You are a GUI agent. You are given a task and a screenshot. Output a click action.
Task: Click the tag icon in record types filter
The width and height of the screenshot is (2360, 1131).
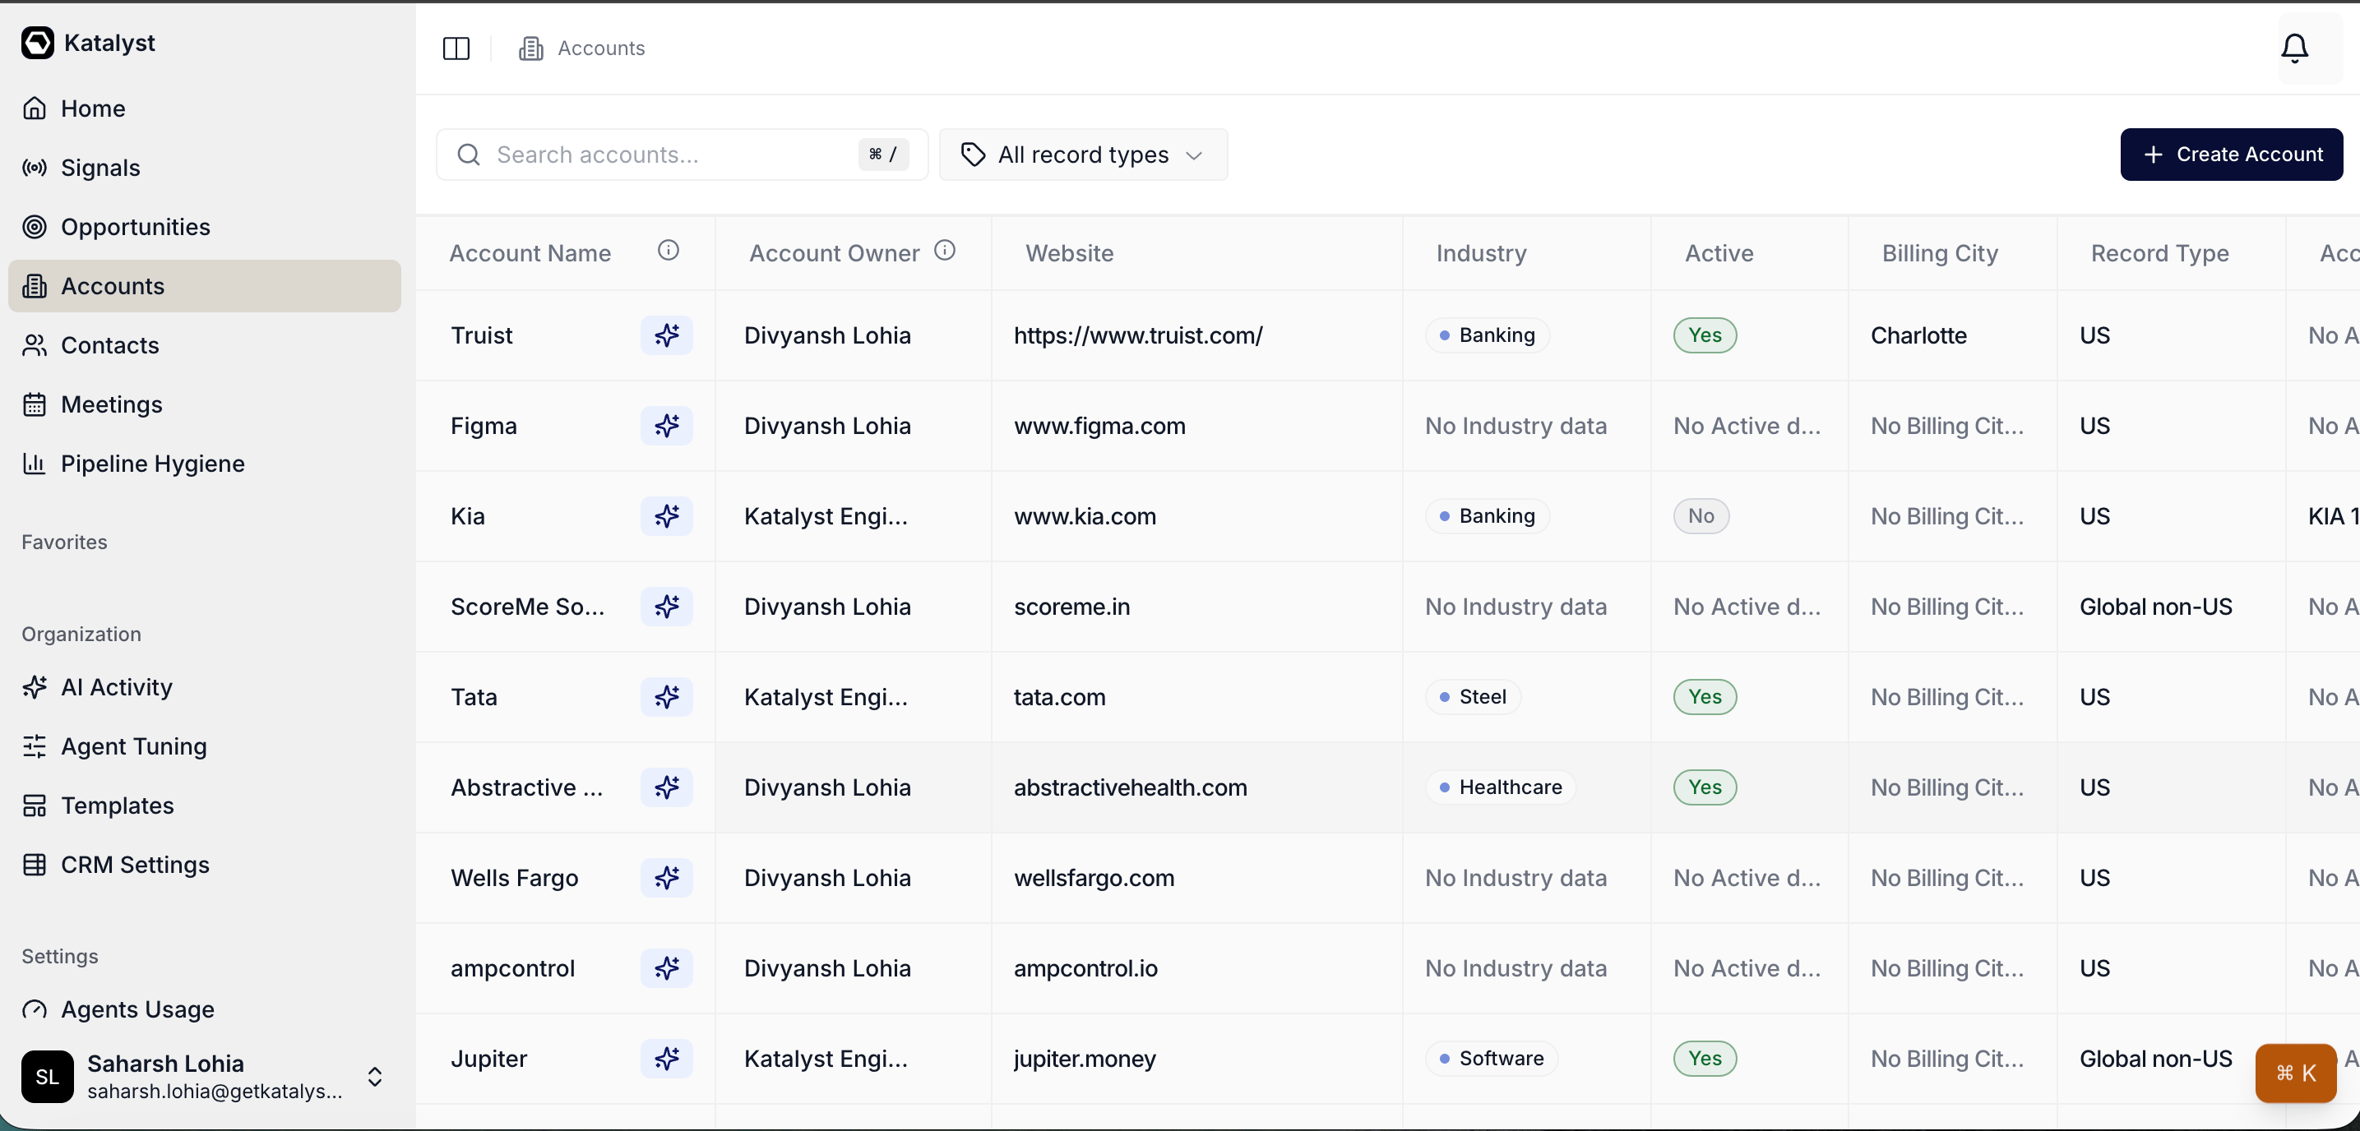[973, 155]
